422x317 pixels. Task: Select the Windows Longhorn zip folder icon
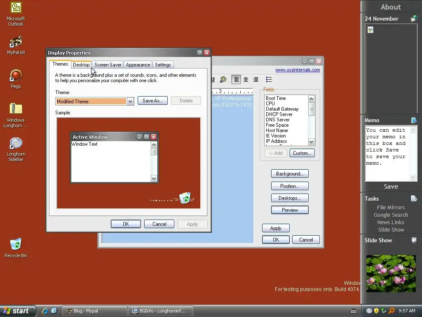[16, 115]
